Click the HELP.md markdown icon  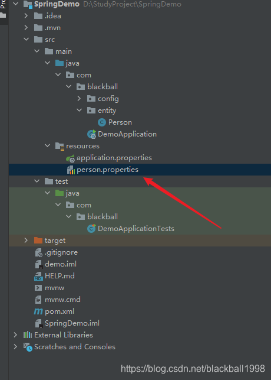[x=39, y=276]
